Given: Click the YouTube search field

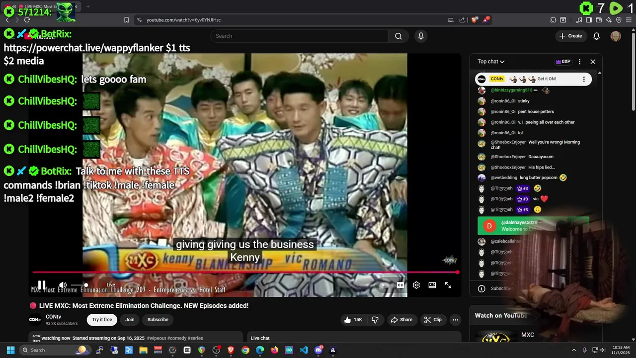Looking at the screenshot, I should point(299,36).
